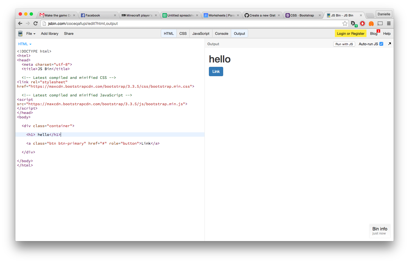This screenshot has height=263, width=409.
Task: Toggle the CSS panel on
Action: click(x=183, y=33)
